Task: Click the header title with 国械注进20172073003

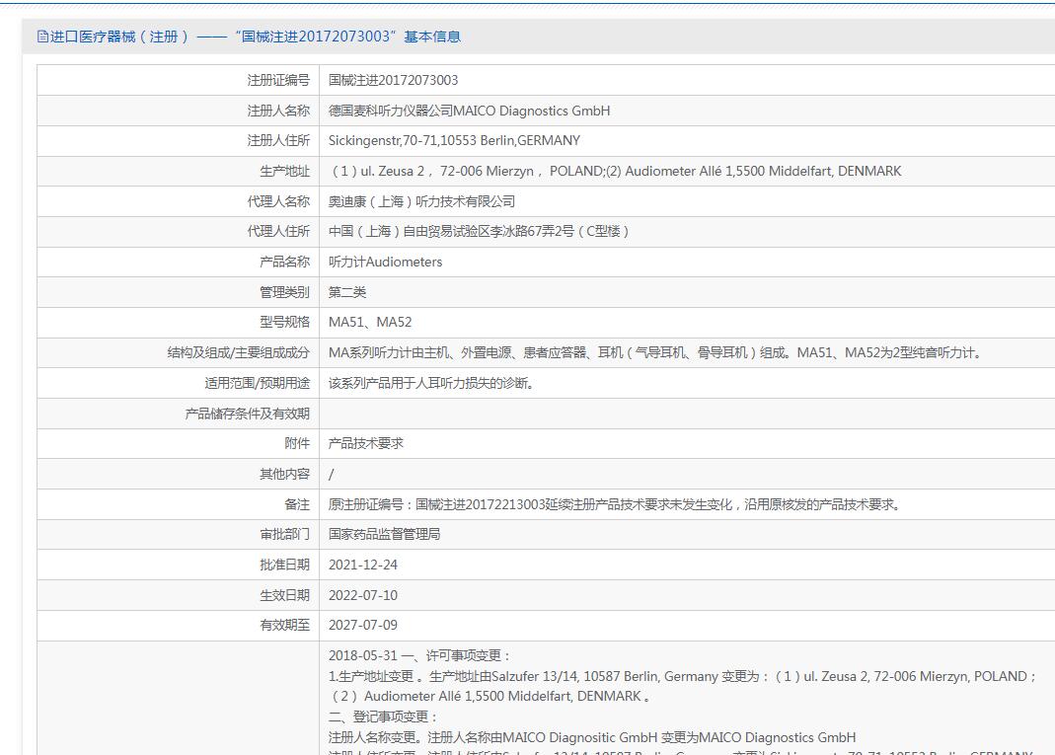Action: point(255,37)
